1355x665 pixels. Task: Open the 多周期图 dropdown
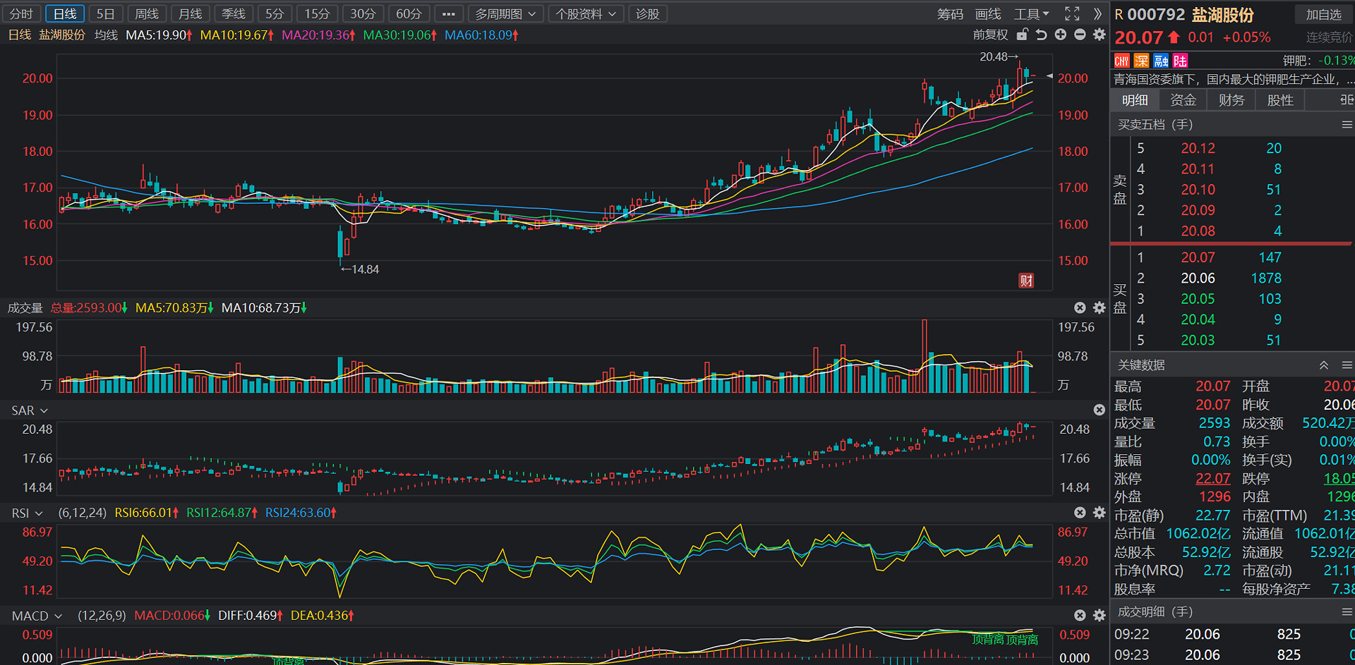[505, 13]
